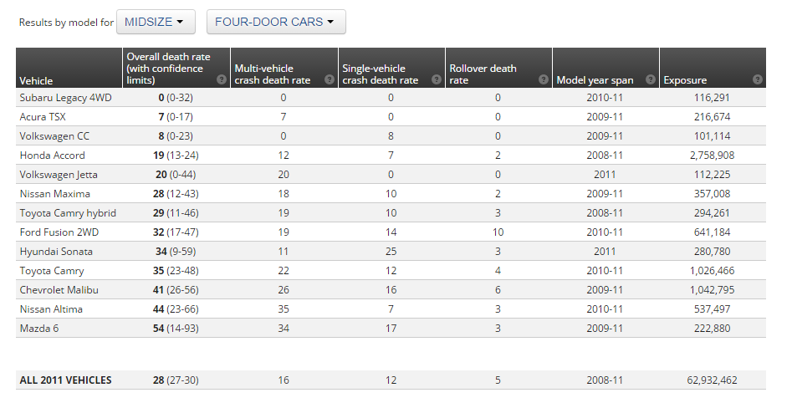Open the FOUR-DOOR CARS body type dropdown
This screenshot has height=408, width=792.
pyautogui.click(x=276, y=22)
